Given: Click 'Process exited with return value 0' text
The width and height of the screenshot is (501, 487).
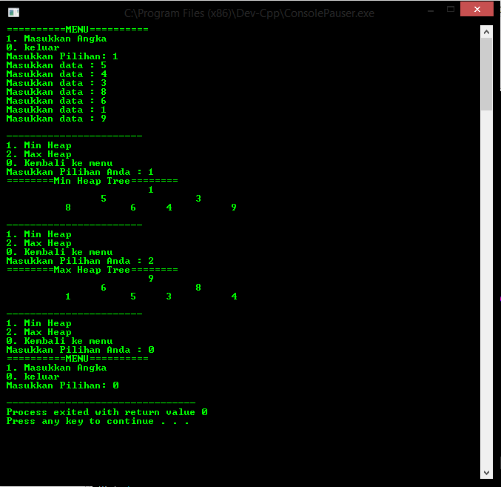Looking at the screenshot, I should [107, 412].
